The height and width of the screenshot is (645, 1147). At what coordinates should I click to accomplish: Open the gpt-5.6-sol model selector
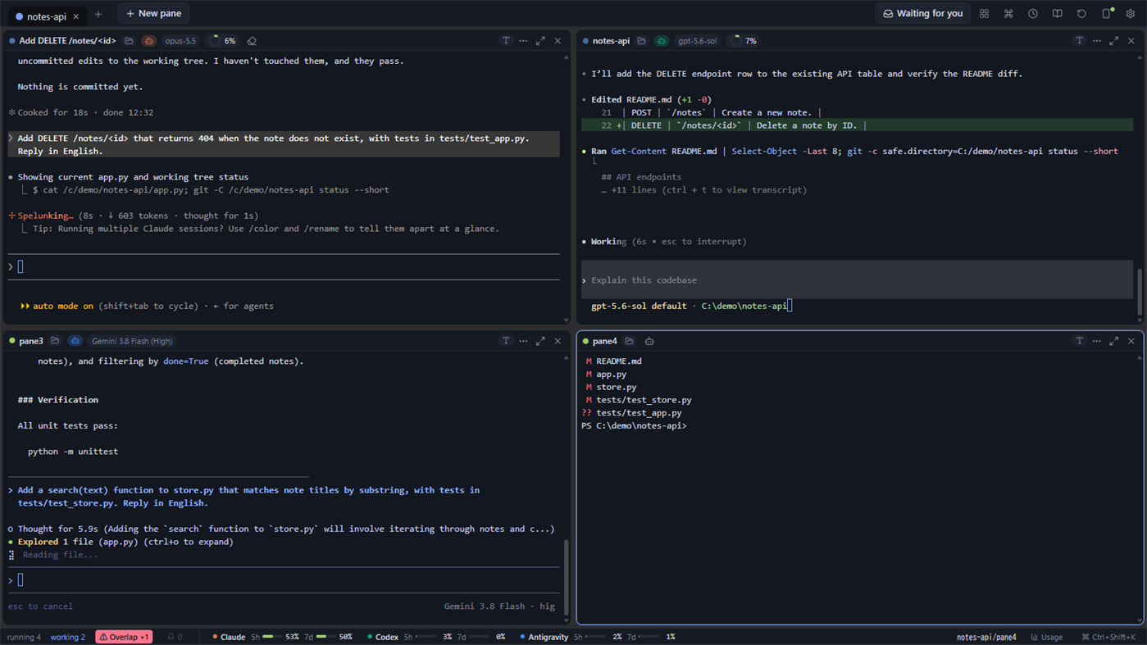click(x=697, y=41)
